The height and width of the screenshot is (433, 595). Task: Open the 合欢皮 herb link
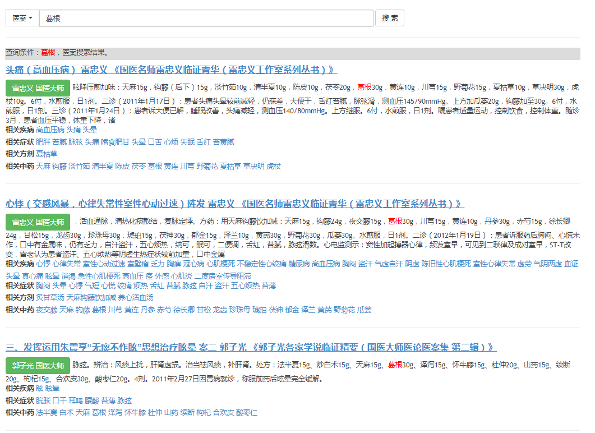(224, 412)
